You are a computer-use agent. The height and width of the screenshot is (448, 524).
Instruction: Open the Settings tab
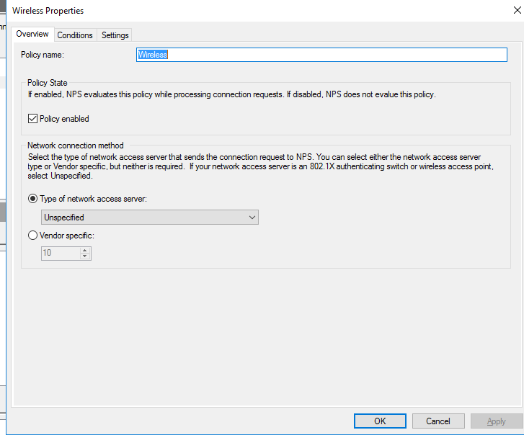tap(115, 35)
